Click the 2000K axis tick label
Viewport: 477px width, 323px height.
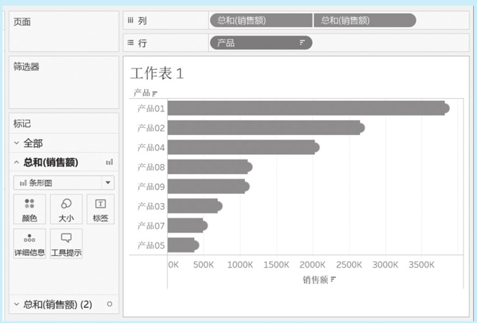click(x=312, y=264)
